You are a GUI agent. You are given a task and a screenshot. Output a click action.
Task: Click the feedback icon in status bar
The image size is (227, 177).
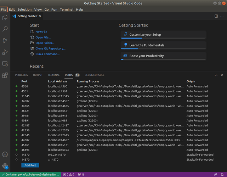click(216, 175)
